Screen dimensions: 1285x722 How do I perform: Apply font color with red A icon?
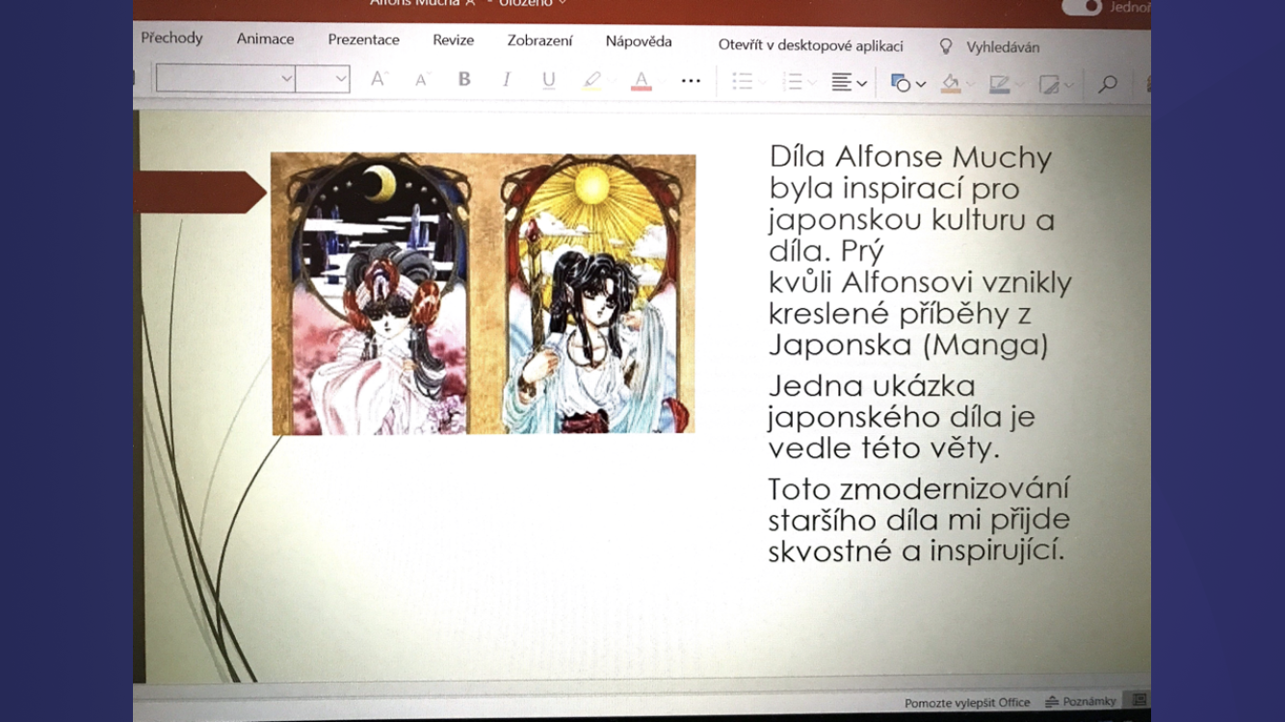642,81
